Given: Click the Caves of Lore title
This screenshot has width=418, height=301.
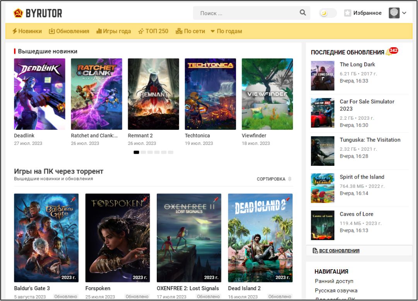Looking at the screenshot, I should tap(356, 214).
